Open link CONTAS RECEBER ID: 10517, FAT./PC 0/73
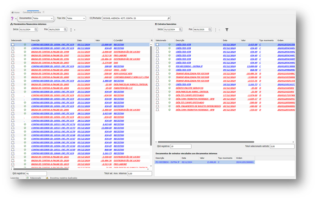317x200 pixels. [53, 128]
